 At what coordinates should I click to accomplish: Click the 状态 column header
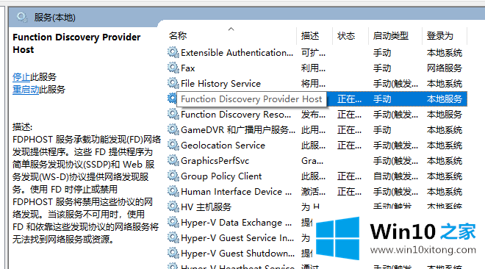pyautogui.click(x=346, y=36)
